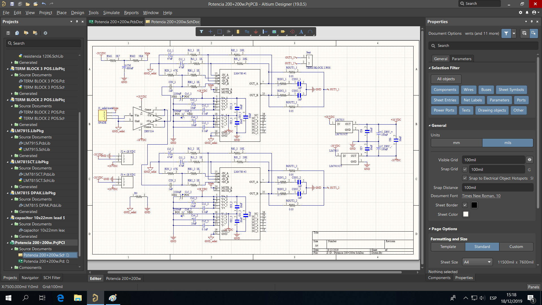Toggle Components in the selection filter
542x305 pixels.
(x=445, y=90)
